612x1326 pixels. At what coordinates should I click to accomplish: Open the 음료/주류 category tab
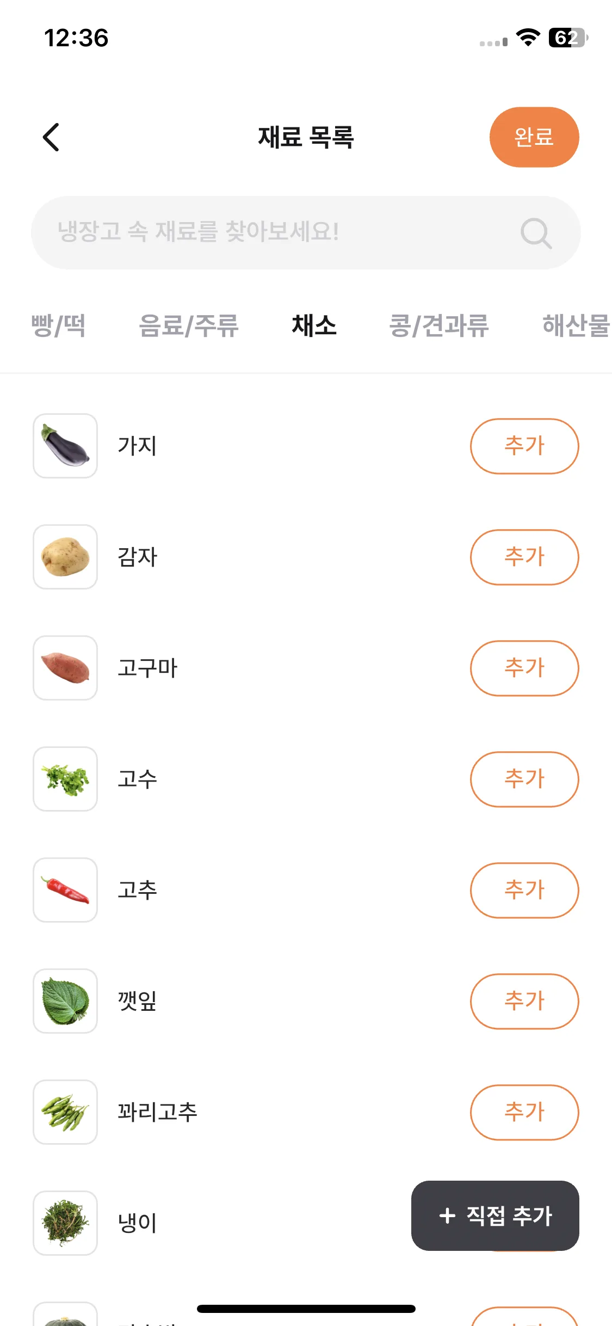(188, 326)
